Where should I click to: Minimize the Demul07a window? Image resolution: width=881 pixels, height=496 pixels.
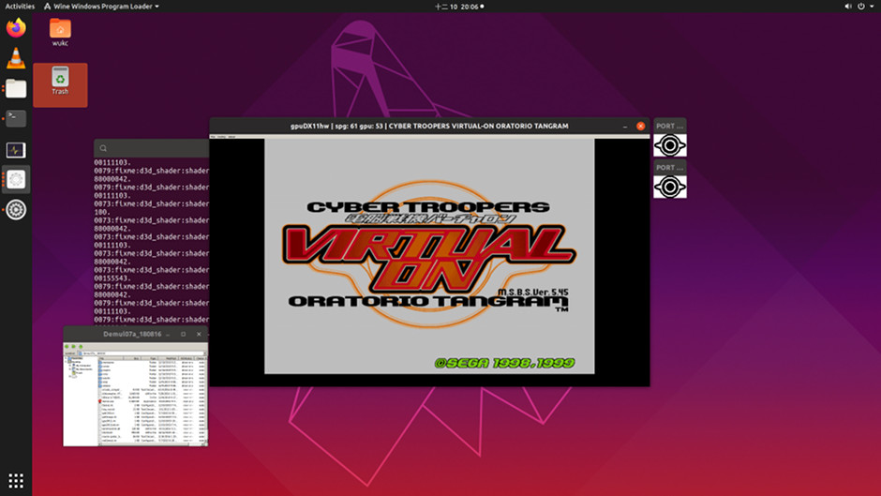(168, 335)
